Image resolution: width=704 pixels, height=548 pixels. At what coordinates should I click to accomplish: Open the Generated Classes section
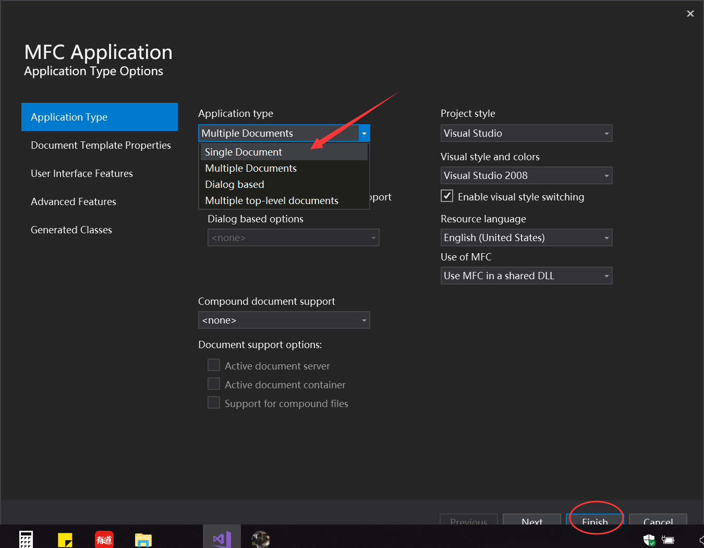pos(71,230)
